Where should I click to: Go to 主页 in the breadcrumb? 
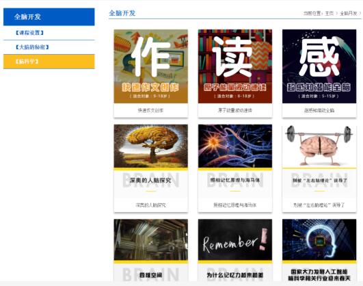[329, 14]
